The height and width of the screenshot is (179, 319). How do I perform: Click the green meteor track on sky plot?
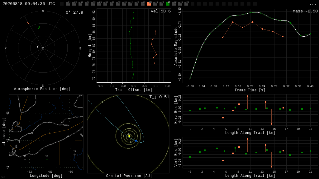(39, 27)
